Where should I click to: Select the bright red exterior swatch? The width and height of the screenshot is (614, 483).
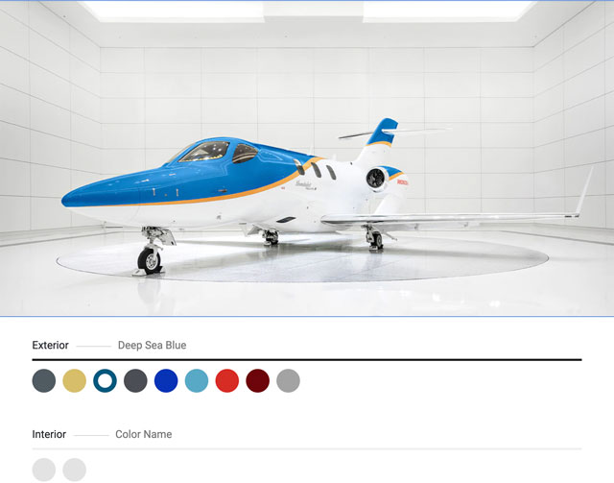(227, 380)
